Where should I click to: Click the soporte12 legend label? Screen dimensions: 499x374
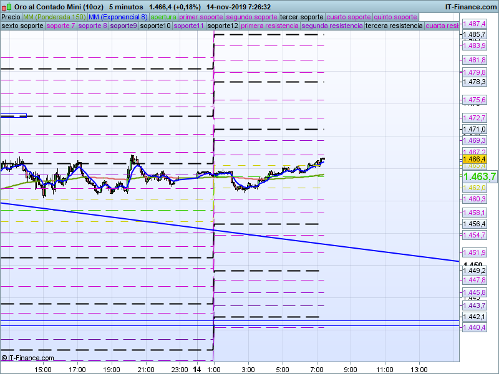coord(223,26)
